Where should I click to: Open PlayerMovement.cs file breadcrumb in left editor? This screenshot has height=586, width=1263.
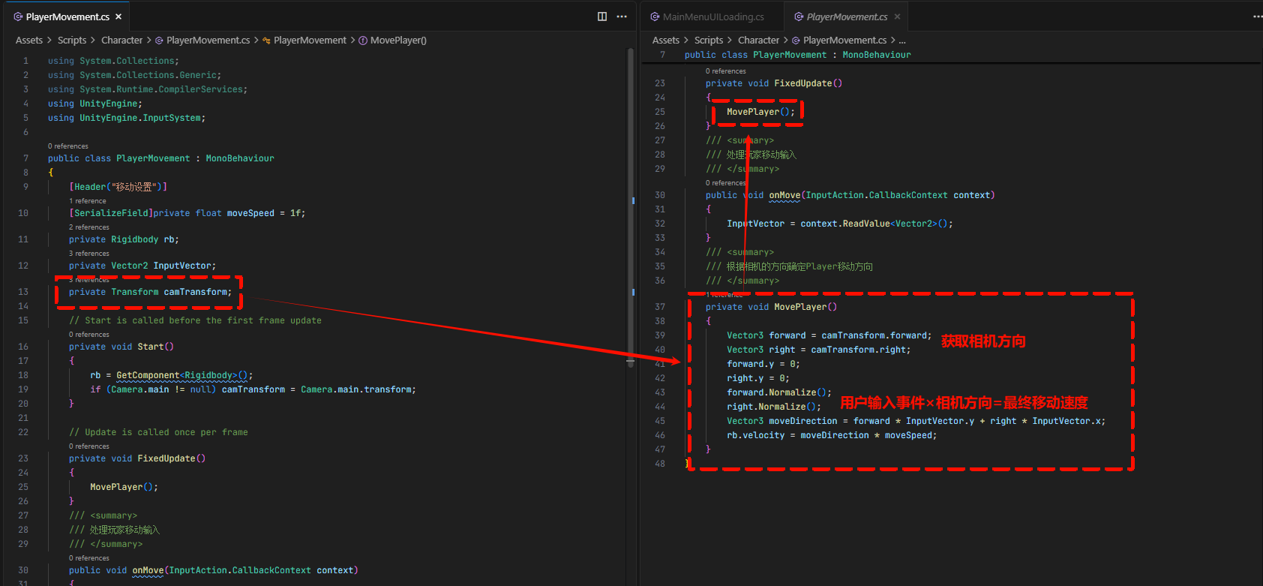(208, 41)
